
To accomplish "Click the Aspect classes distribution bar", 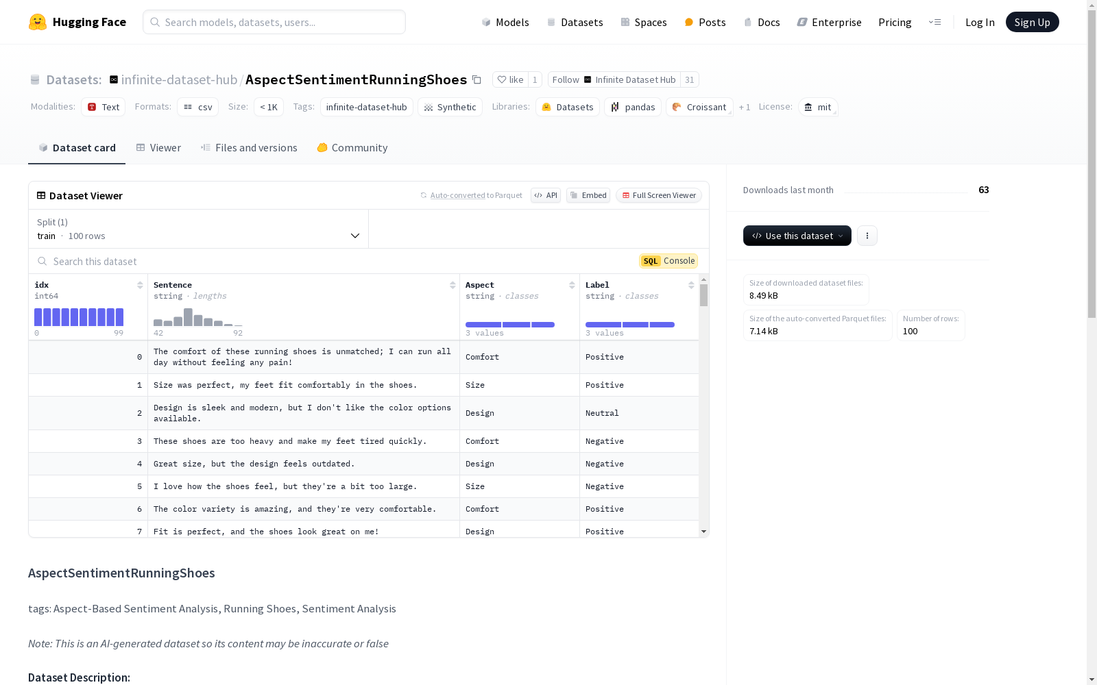I will tap(510, 325).
